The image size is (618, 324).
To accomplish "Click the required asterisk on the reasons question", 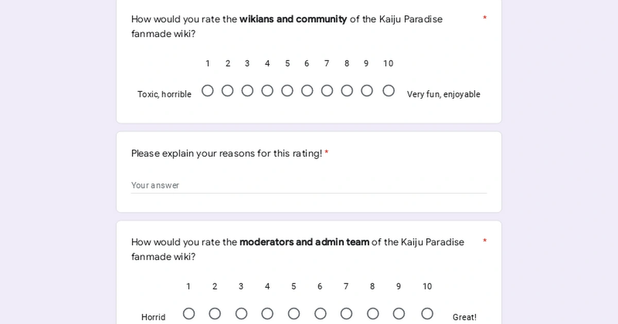I will click(328, 152).
